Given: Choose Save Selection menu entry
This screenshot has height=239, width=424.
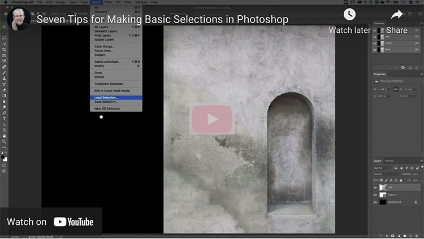Looking at the screenshot, I should tap(116, 102).
